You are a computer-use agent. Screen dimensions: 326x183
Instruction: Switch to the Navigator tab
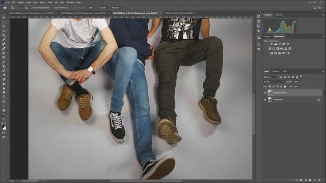pyautogui.click(x=279, y=15)
